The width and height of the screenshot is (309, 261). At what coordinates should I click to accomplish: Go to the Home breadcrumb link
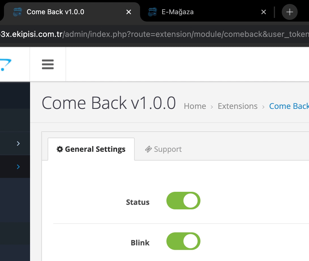[195, 106]
